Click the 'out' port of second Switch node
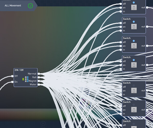153x128 pixels. pyautogui.click(x=147, y=27)
